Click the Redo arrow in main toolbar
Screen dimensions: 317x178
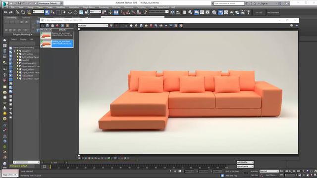coord(11,12)
